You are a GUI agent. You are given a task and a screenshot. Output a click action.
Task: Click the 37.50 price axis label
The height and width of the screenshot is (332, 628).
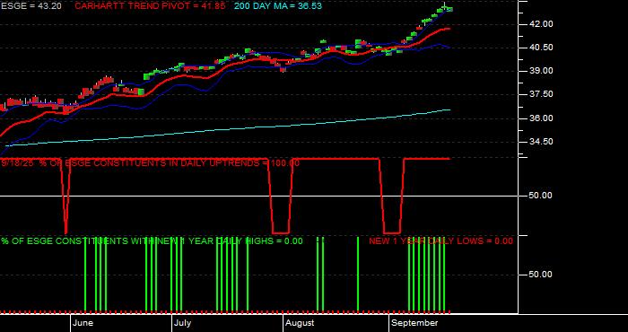click(542, 94)
